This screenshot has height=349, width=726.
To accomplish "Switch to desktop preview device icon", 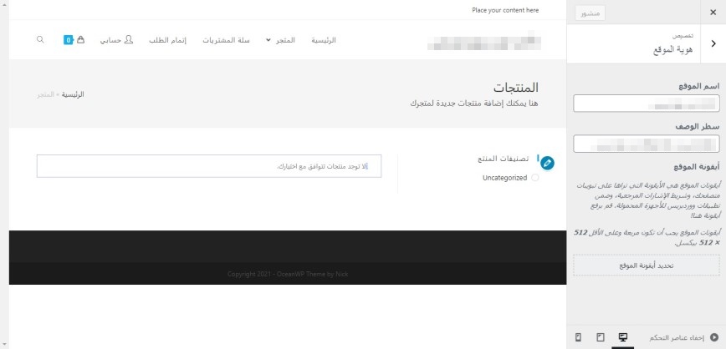I will 623,337.
